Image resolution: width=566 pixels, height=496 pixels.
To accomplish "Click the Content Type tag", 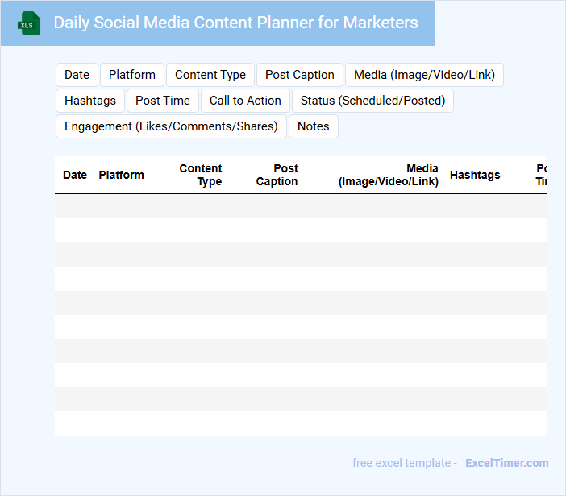I will [210, 75].
